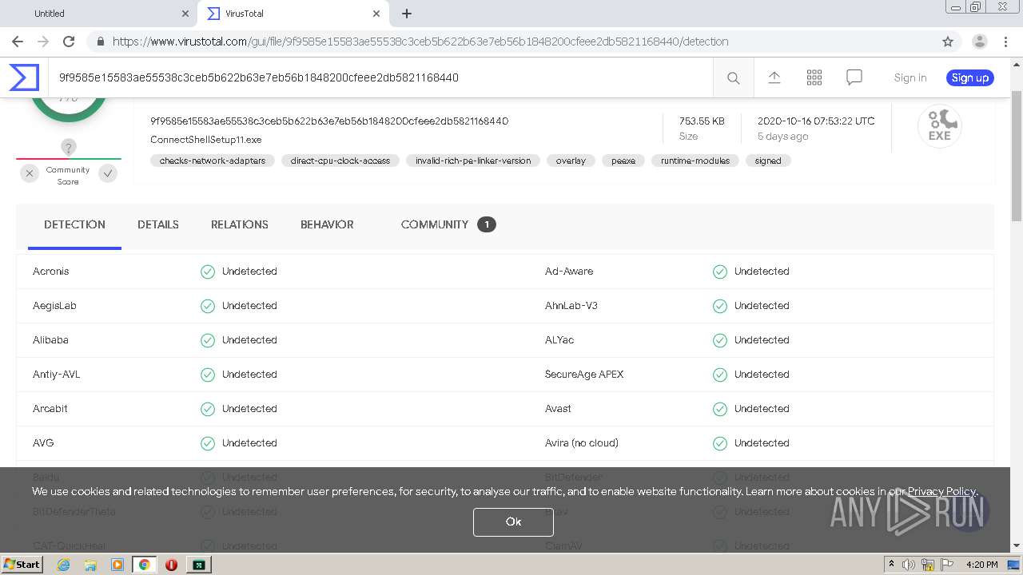Viewport: 1023px width, 575px height.
Task: Click the Acronis engine name
Action: point(51,272)
